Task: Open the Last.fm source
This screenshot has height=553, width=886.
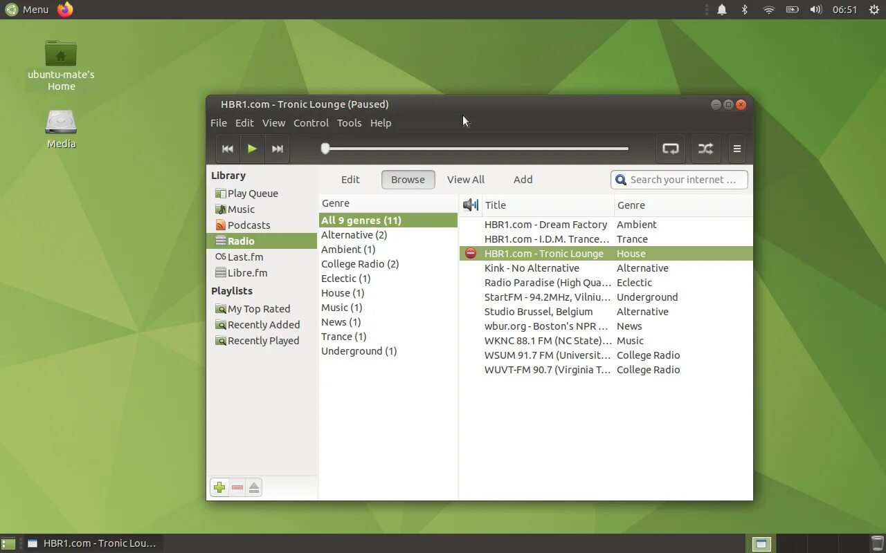Action: tap(262, 257)
